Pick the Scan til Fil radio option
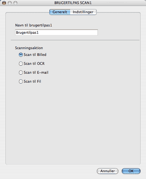The width and height of the screenshot is (146, 179). (21, 81)
